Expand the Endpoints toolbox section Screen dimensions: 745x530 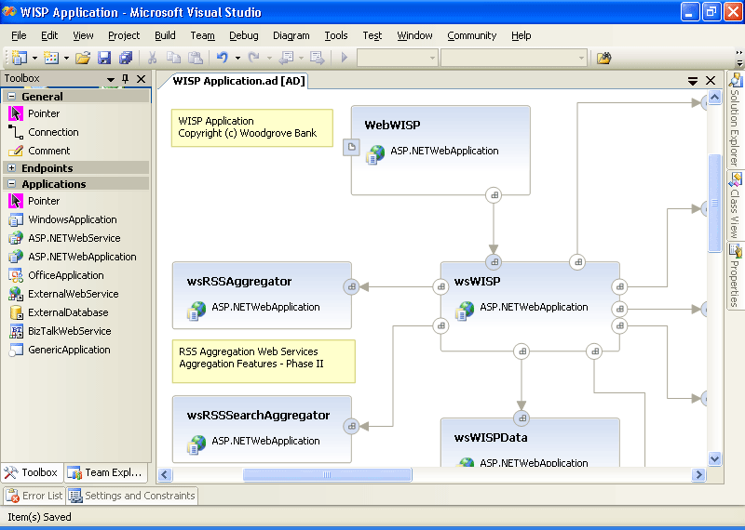coord(11,168)
